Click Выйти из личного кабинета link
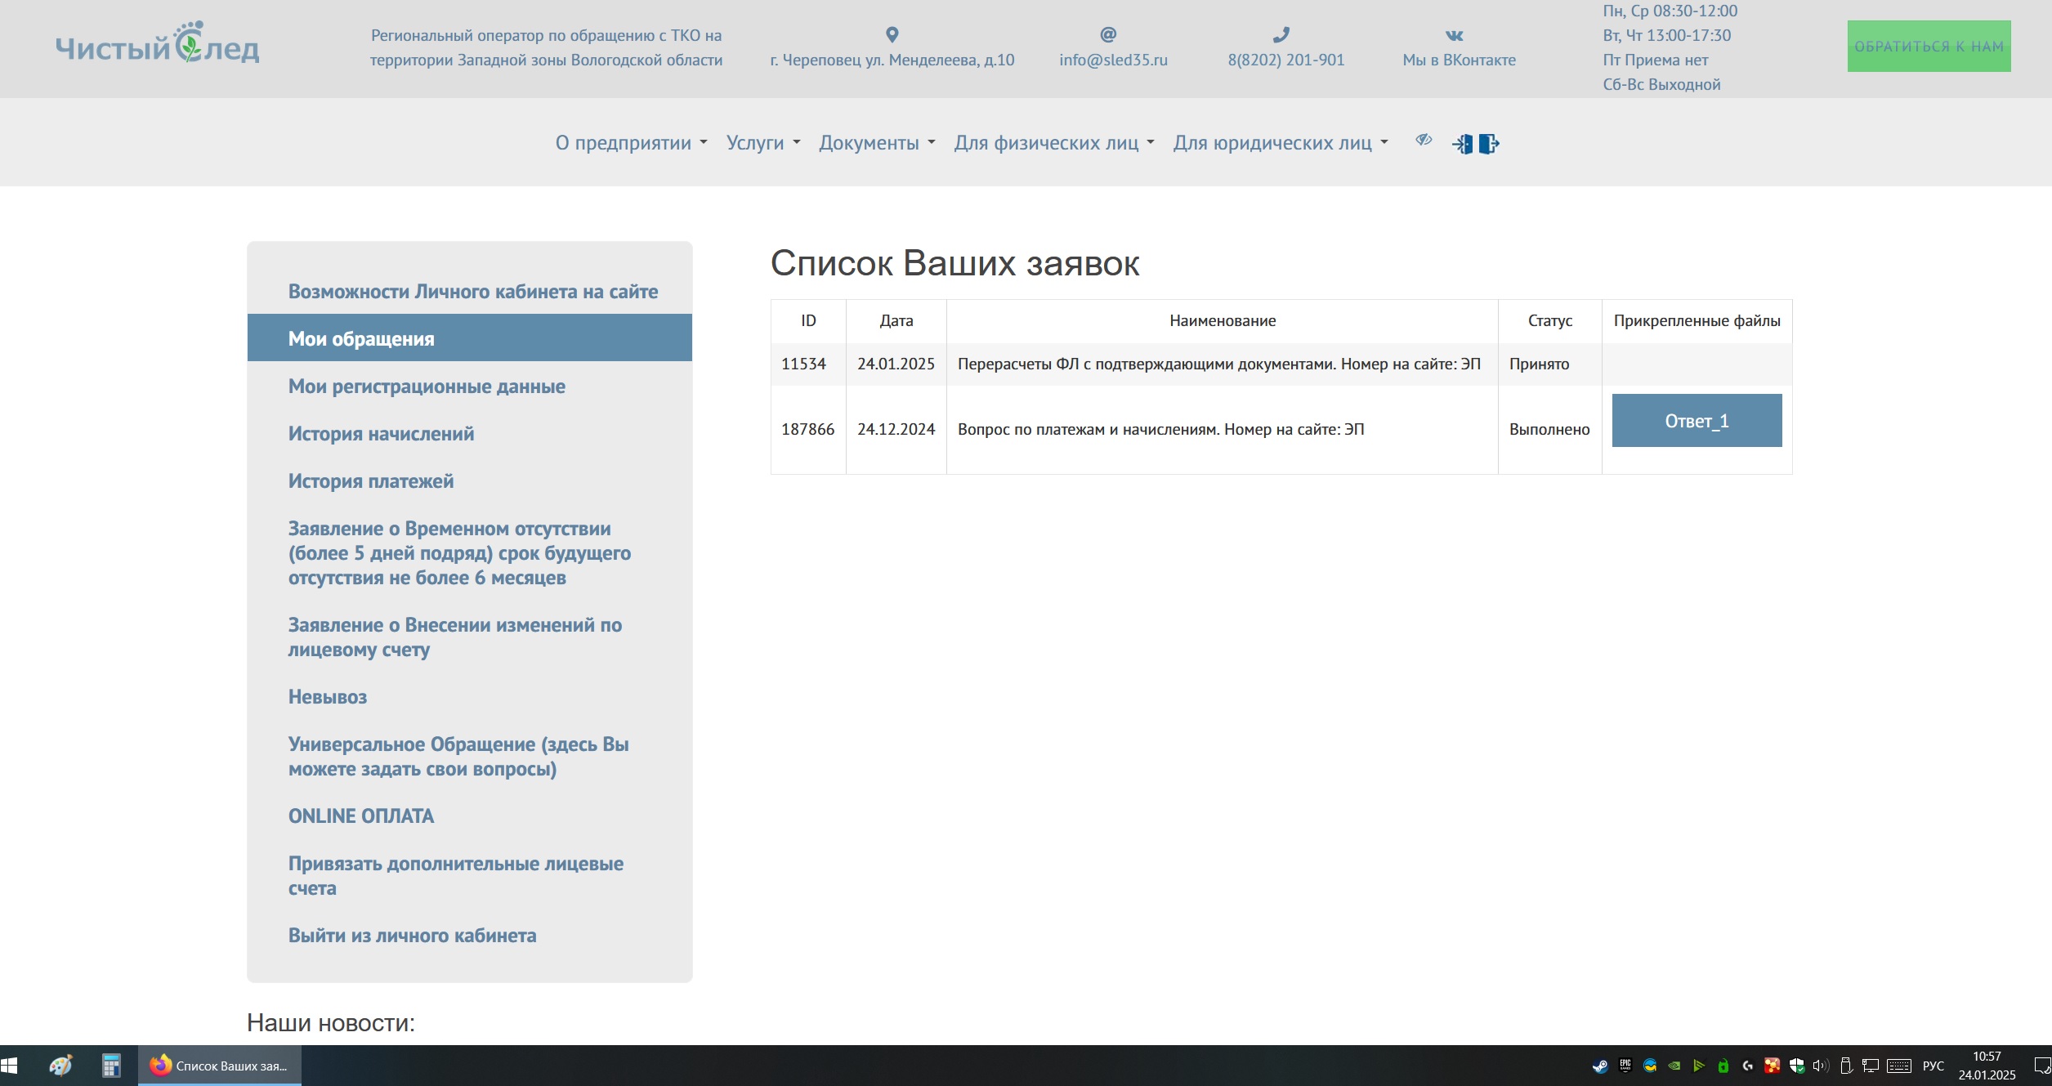The image size is (2052, 1086). pyautogui.click(x=412, y=936)
